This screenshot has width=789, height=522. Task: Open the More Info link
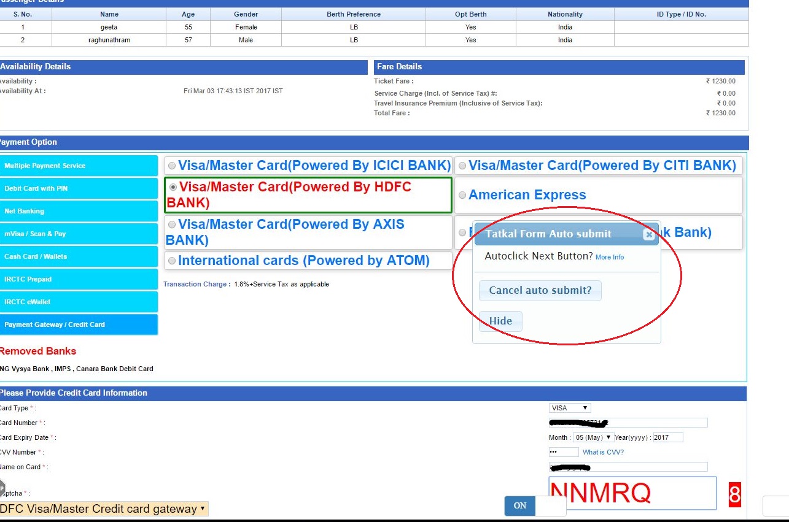pos(610,257)
